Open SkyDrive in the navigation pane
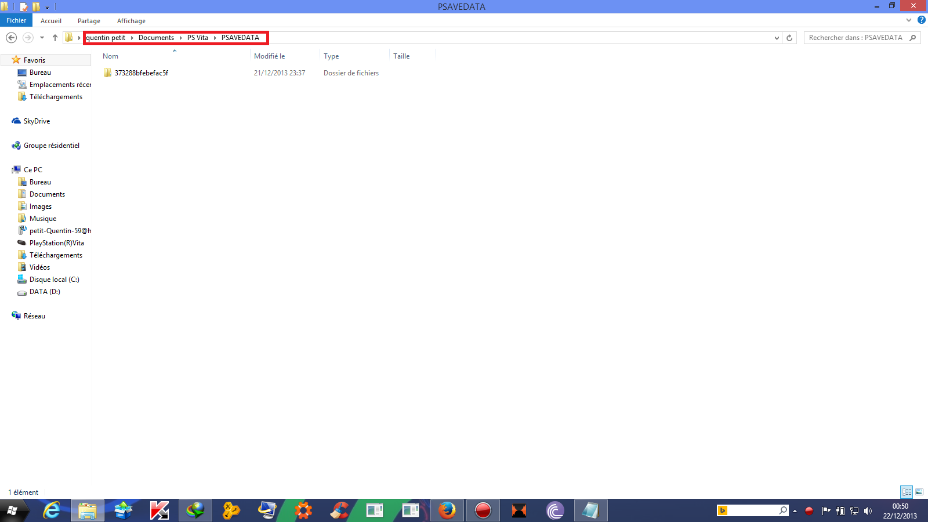 [37, 121]
